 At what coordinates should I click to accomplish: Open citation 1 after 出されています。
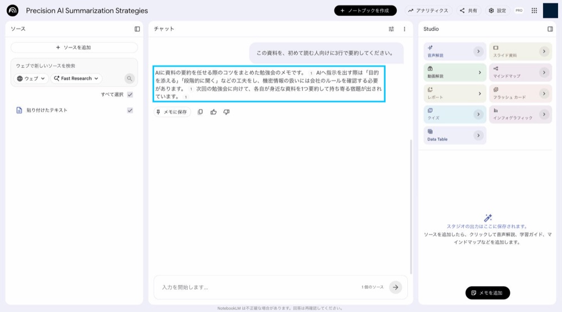click(x=185, y=97)
